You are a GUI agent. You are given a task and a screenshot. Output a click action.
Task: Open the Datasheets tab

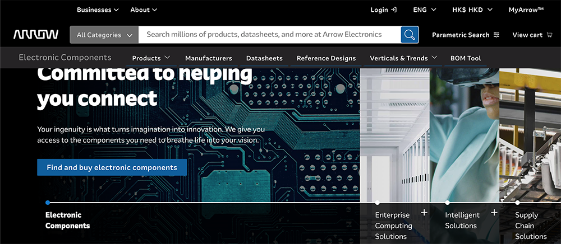[x=264, y=58]
